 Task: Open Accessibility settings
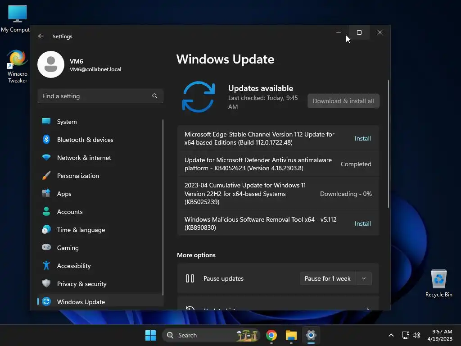tap(100, 266)
